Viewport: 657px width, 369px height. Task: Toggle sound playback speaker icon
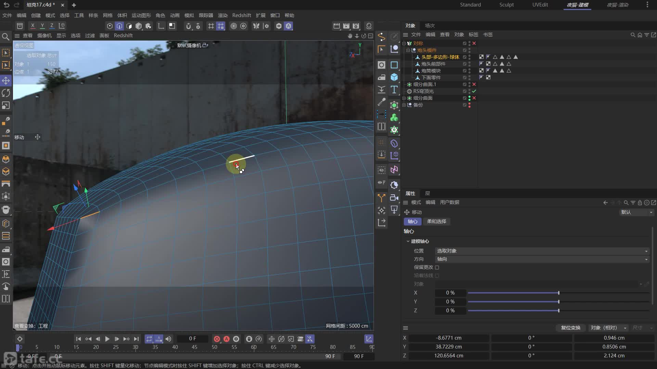tap(168, 339)
